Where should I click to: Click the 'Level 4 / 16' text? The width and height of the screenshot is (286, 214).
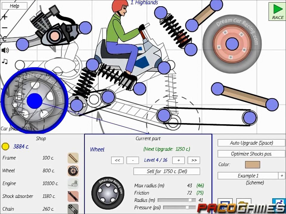pos(156,160)
